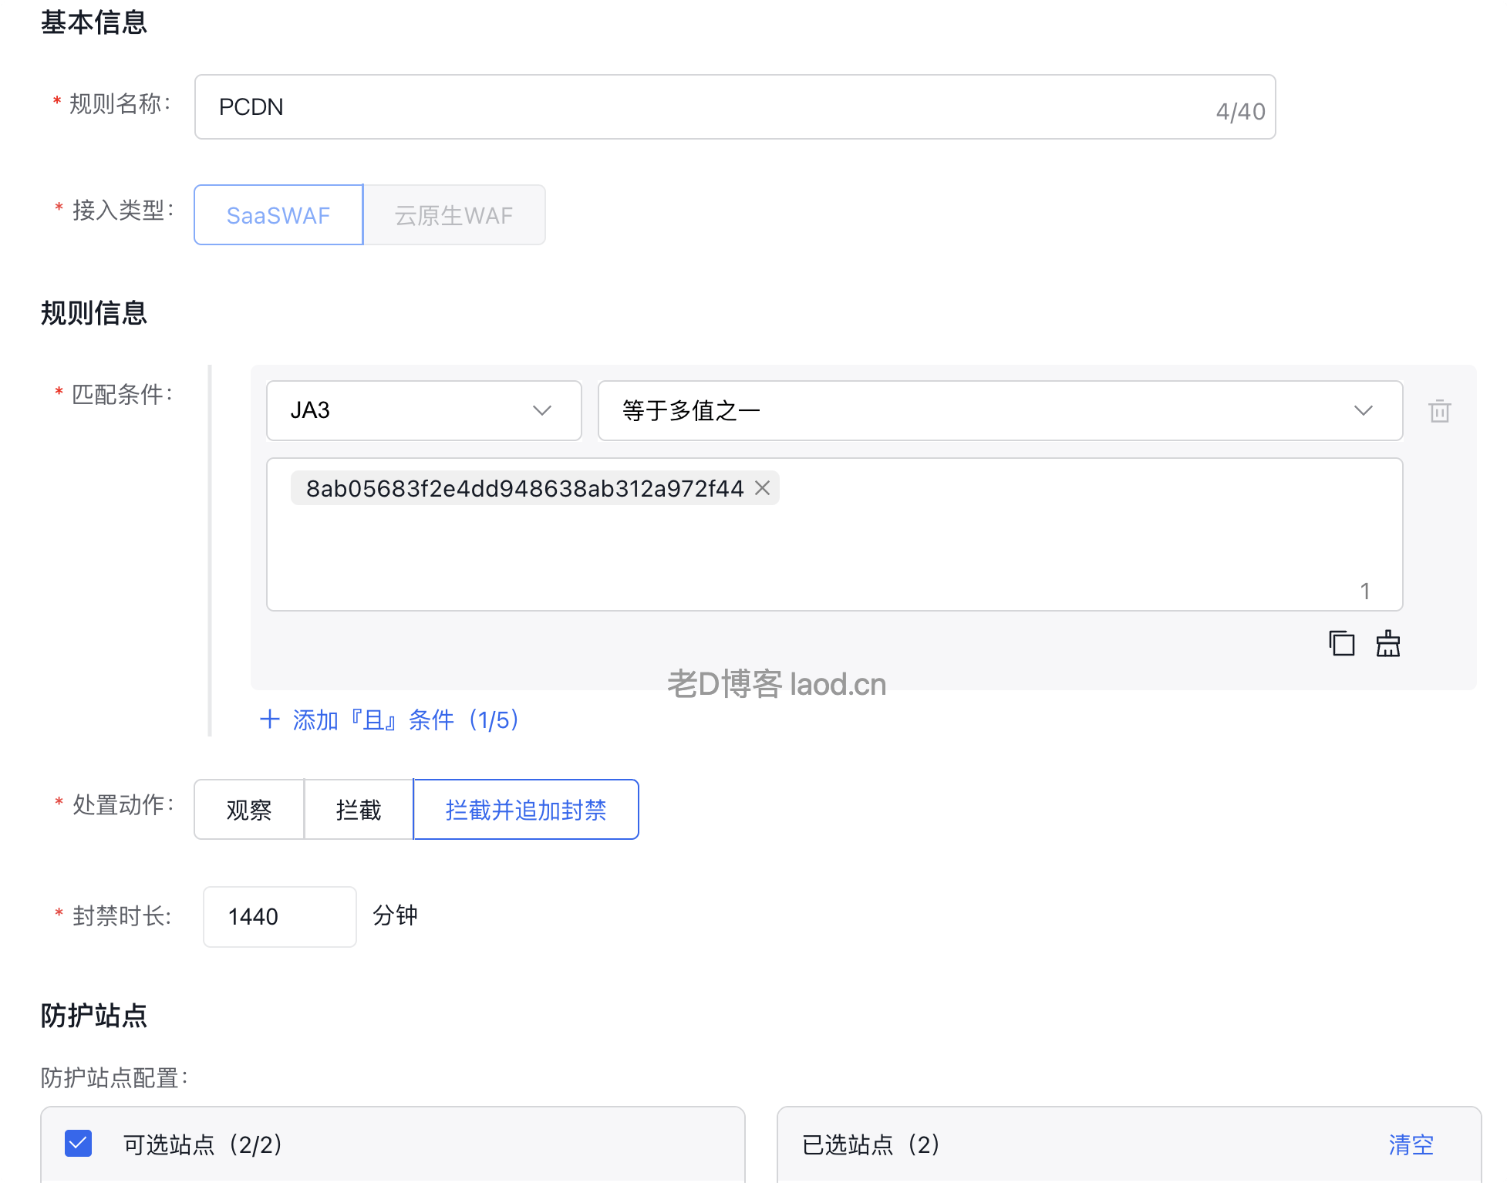Collapse the operator dropdown chevron
1507x1183 pixels.
pos(1364,411)
